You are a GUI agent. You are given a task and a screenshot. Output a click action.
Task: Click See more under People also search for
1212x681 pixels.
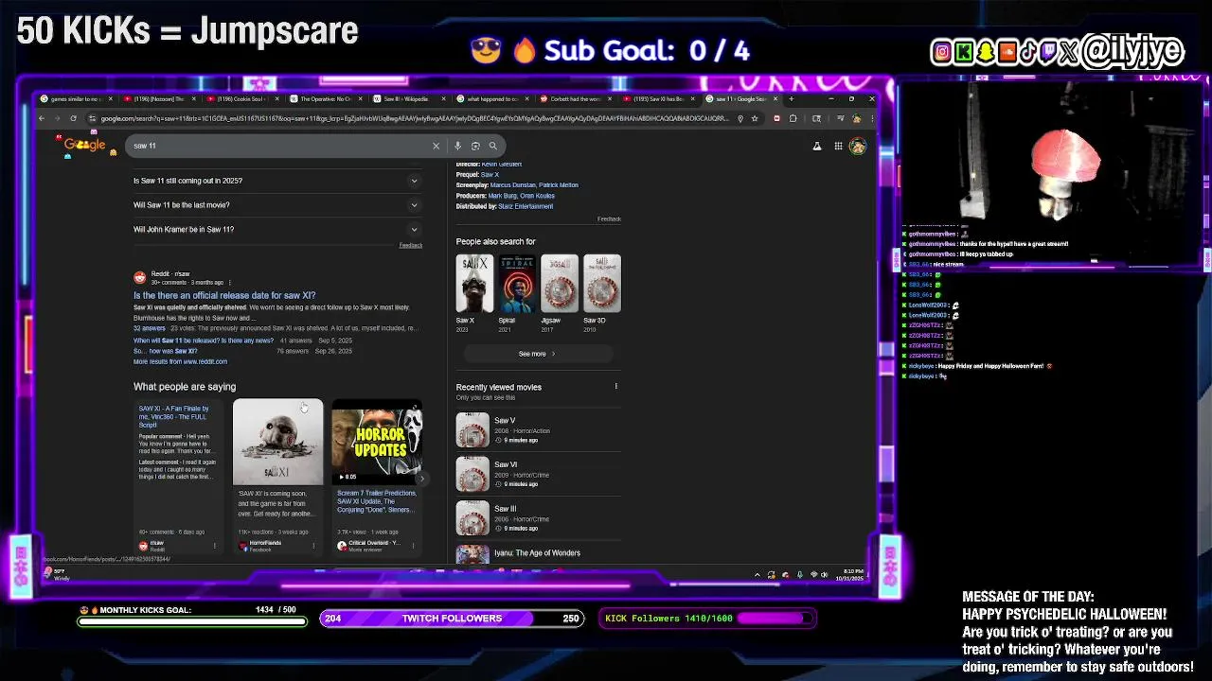[537, 354]
